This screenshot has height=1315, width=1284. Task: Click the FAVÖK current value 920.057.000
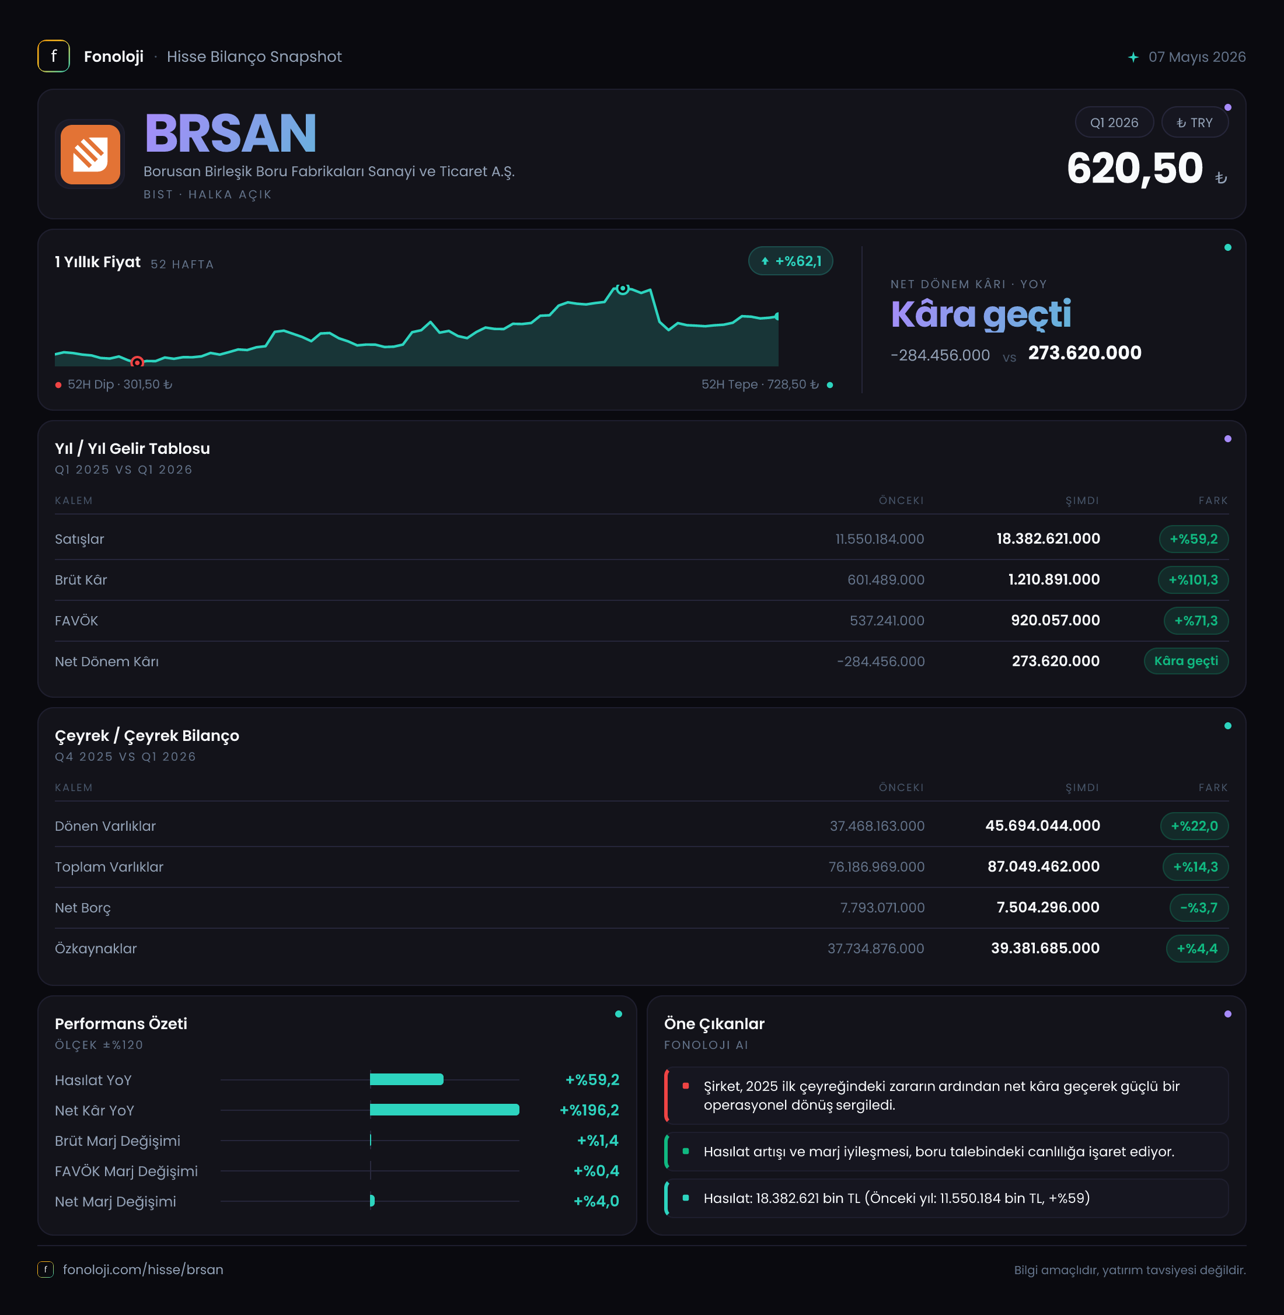[x=1055, y=621]
